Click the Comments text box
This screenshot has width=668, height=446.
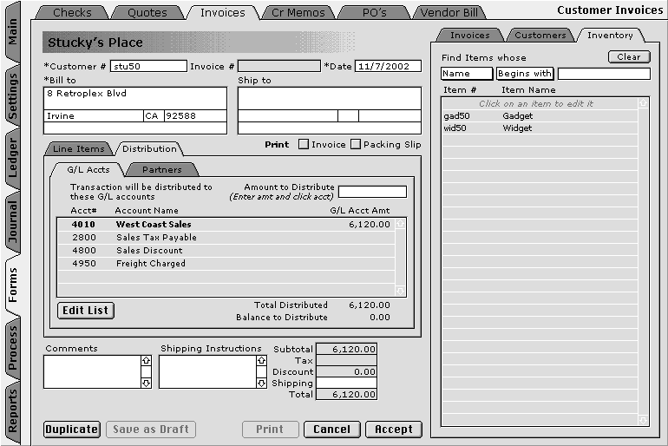93,372
